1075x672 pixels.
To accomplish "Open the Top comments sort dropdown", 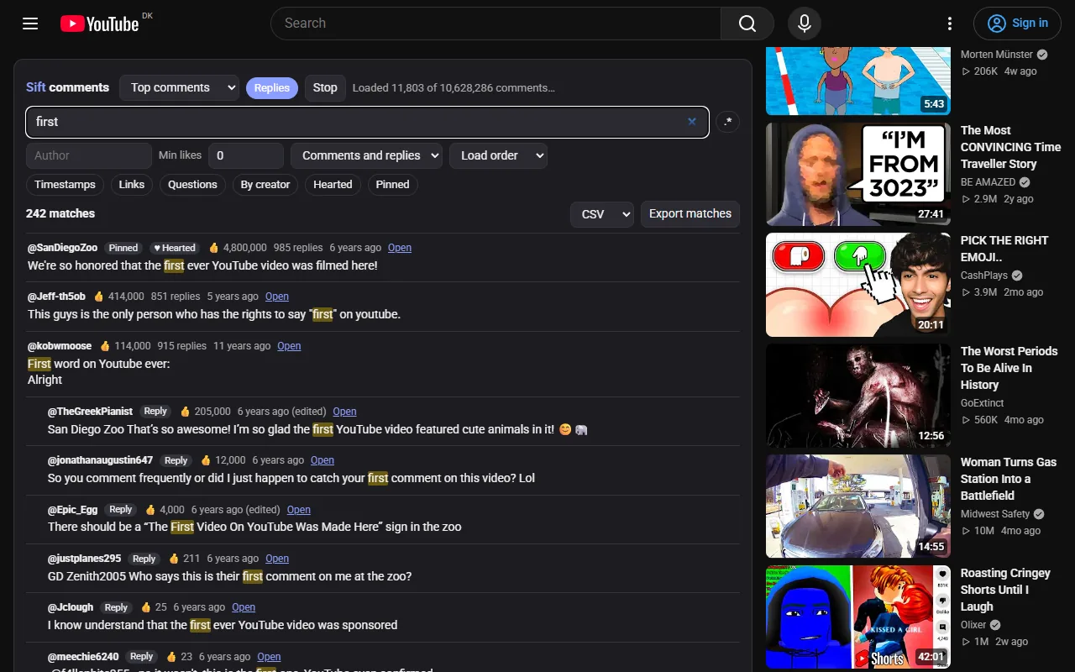I will pos(180,88).
